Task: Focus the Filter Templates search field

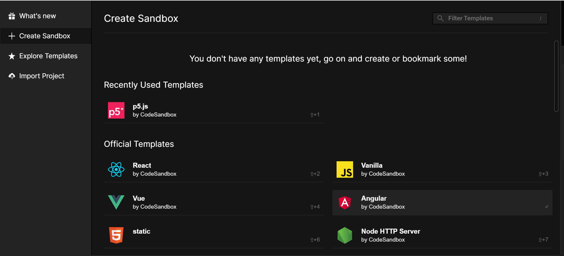Action: (x=493, y=18)
